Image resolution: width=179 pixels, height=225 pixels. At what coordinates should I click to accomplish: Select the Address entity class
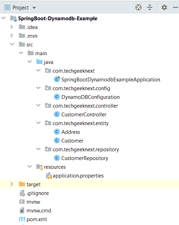(x=70, y=132)
